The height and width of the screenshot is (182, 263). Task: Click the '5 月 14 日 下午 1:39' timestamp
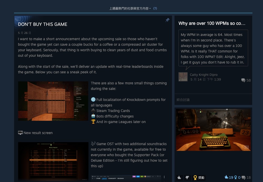click(x=205, y=80)
